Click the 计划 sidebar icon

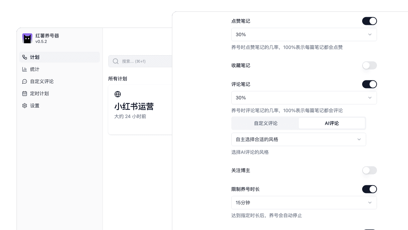coord(25,57)
